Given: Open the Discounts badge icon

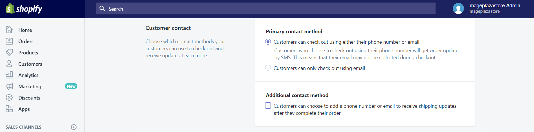Looking at the screenshot, I should click(9, 98).
